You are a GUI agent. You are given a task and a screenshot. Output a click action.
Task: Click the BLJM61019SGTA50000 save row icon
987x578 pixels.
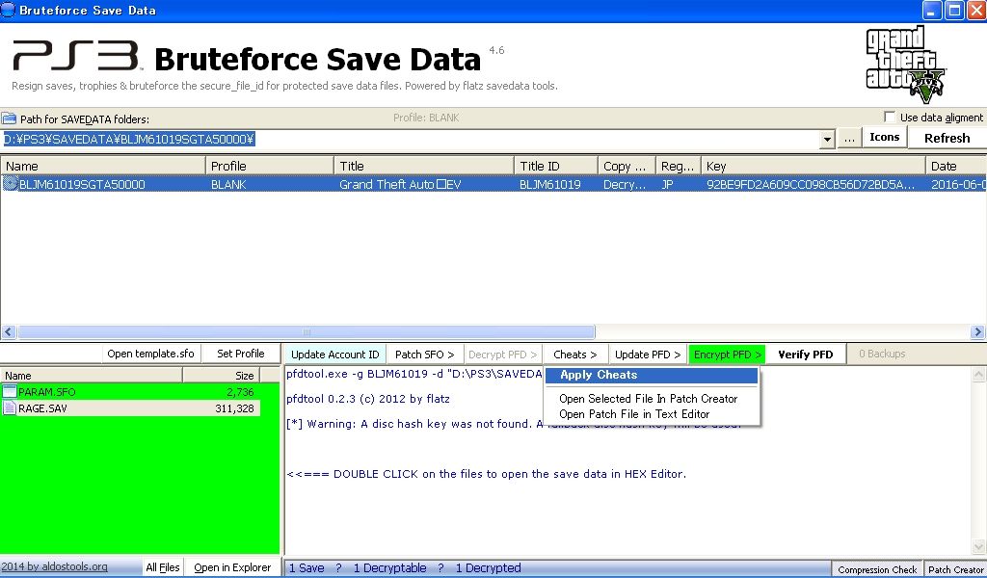pos(10,184)
